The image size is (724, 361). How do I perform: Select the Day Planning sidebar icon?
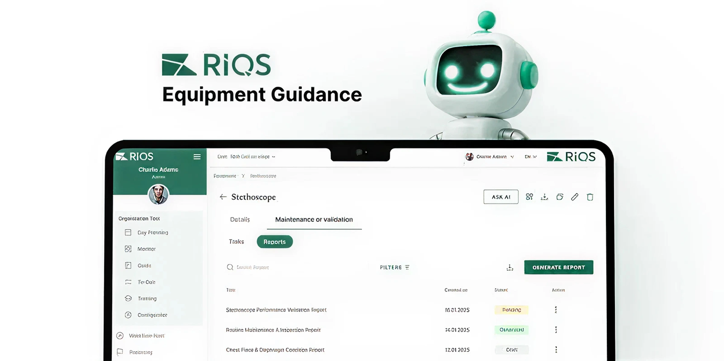click(128, 233)
